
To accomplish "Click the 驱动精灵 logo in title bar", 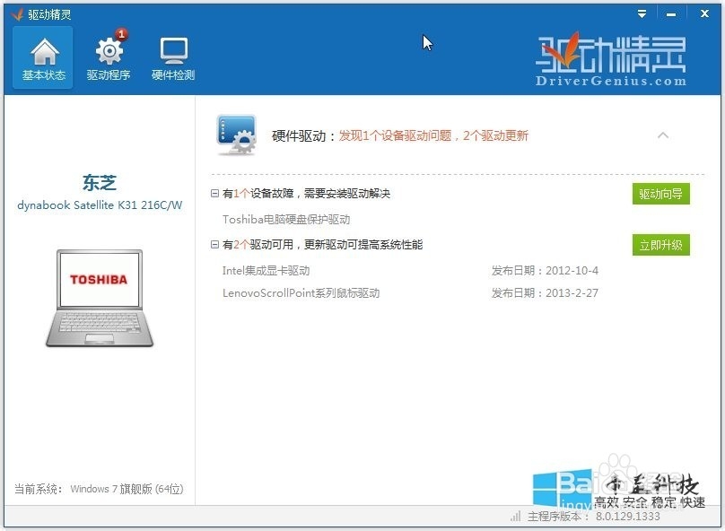I will [x=18, y=13].
